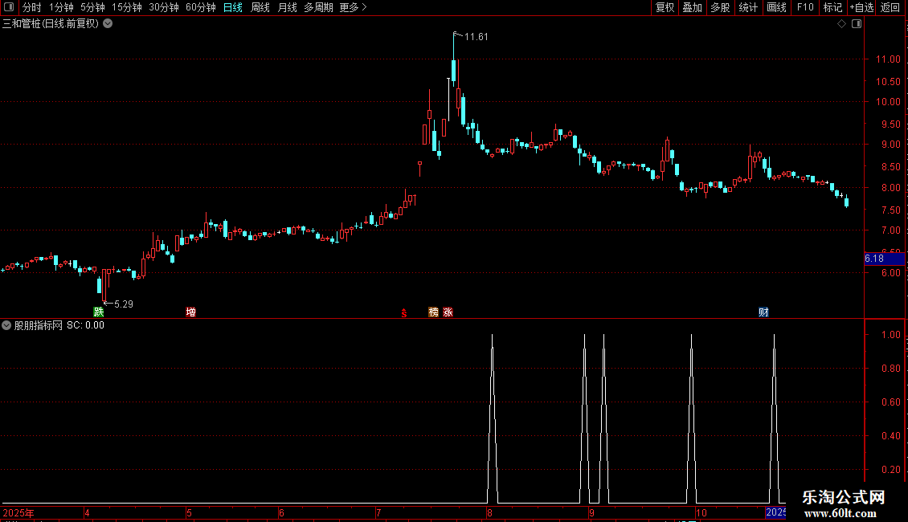908x522 pixels.
Task: Select the 日线 daily period
Action: 233,7
